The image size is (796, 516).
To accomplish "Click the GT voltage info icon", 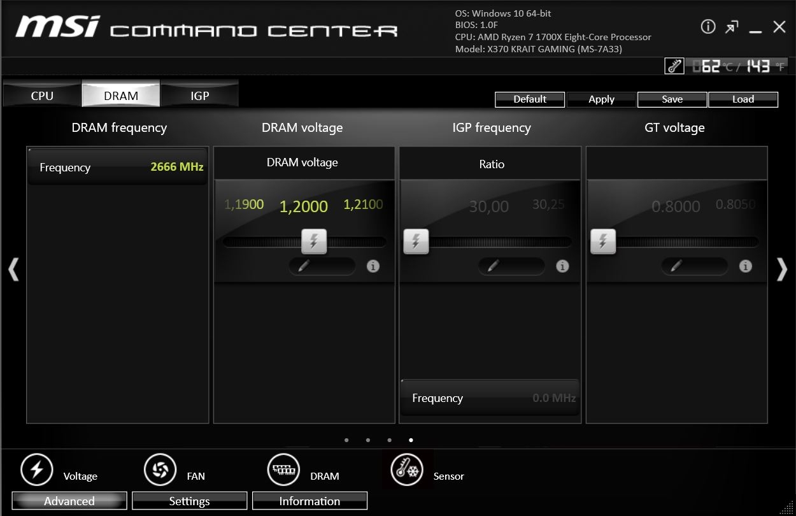I will pyautogui.click(x=745, y=266).
